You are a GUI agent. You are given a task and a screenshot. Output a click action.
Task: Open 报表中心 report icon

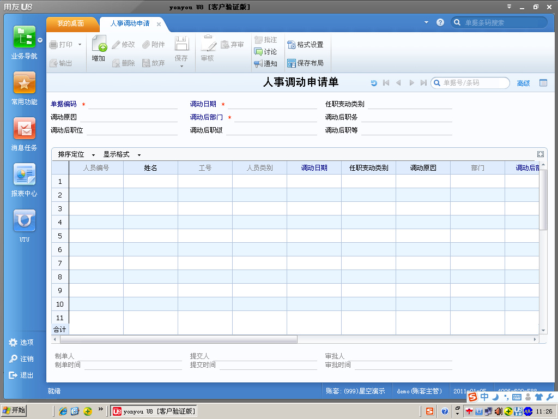tap(24, 174)
